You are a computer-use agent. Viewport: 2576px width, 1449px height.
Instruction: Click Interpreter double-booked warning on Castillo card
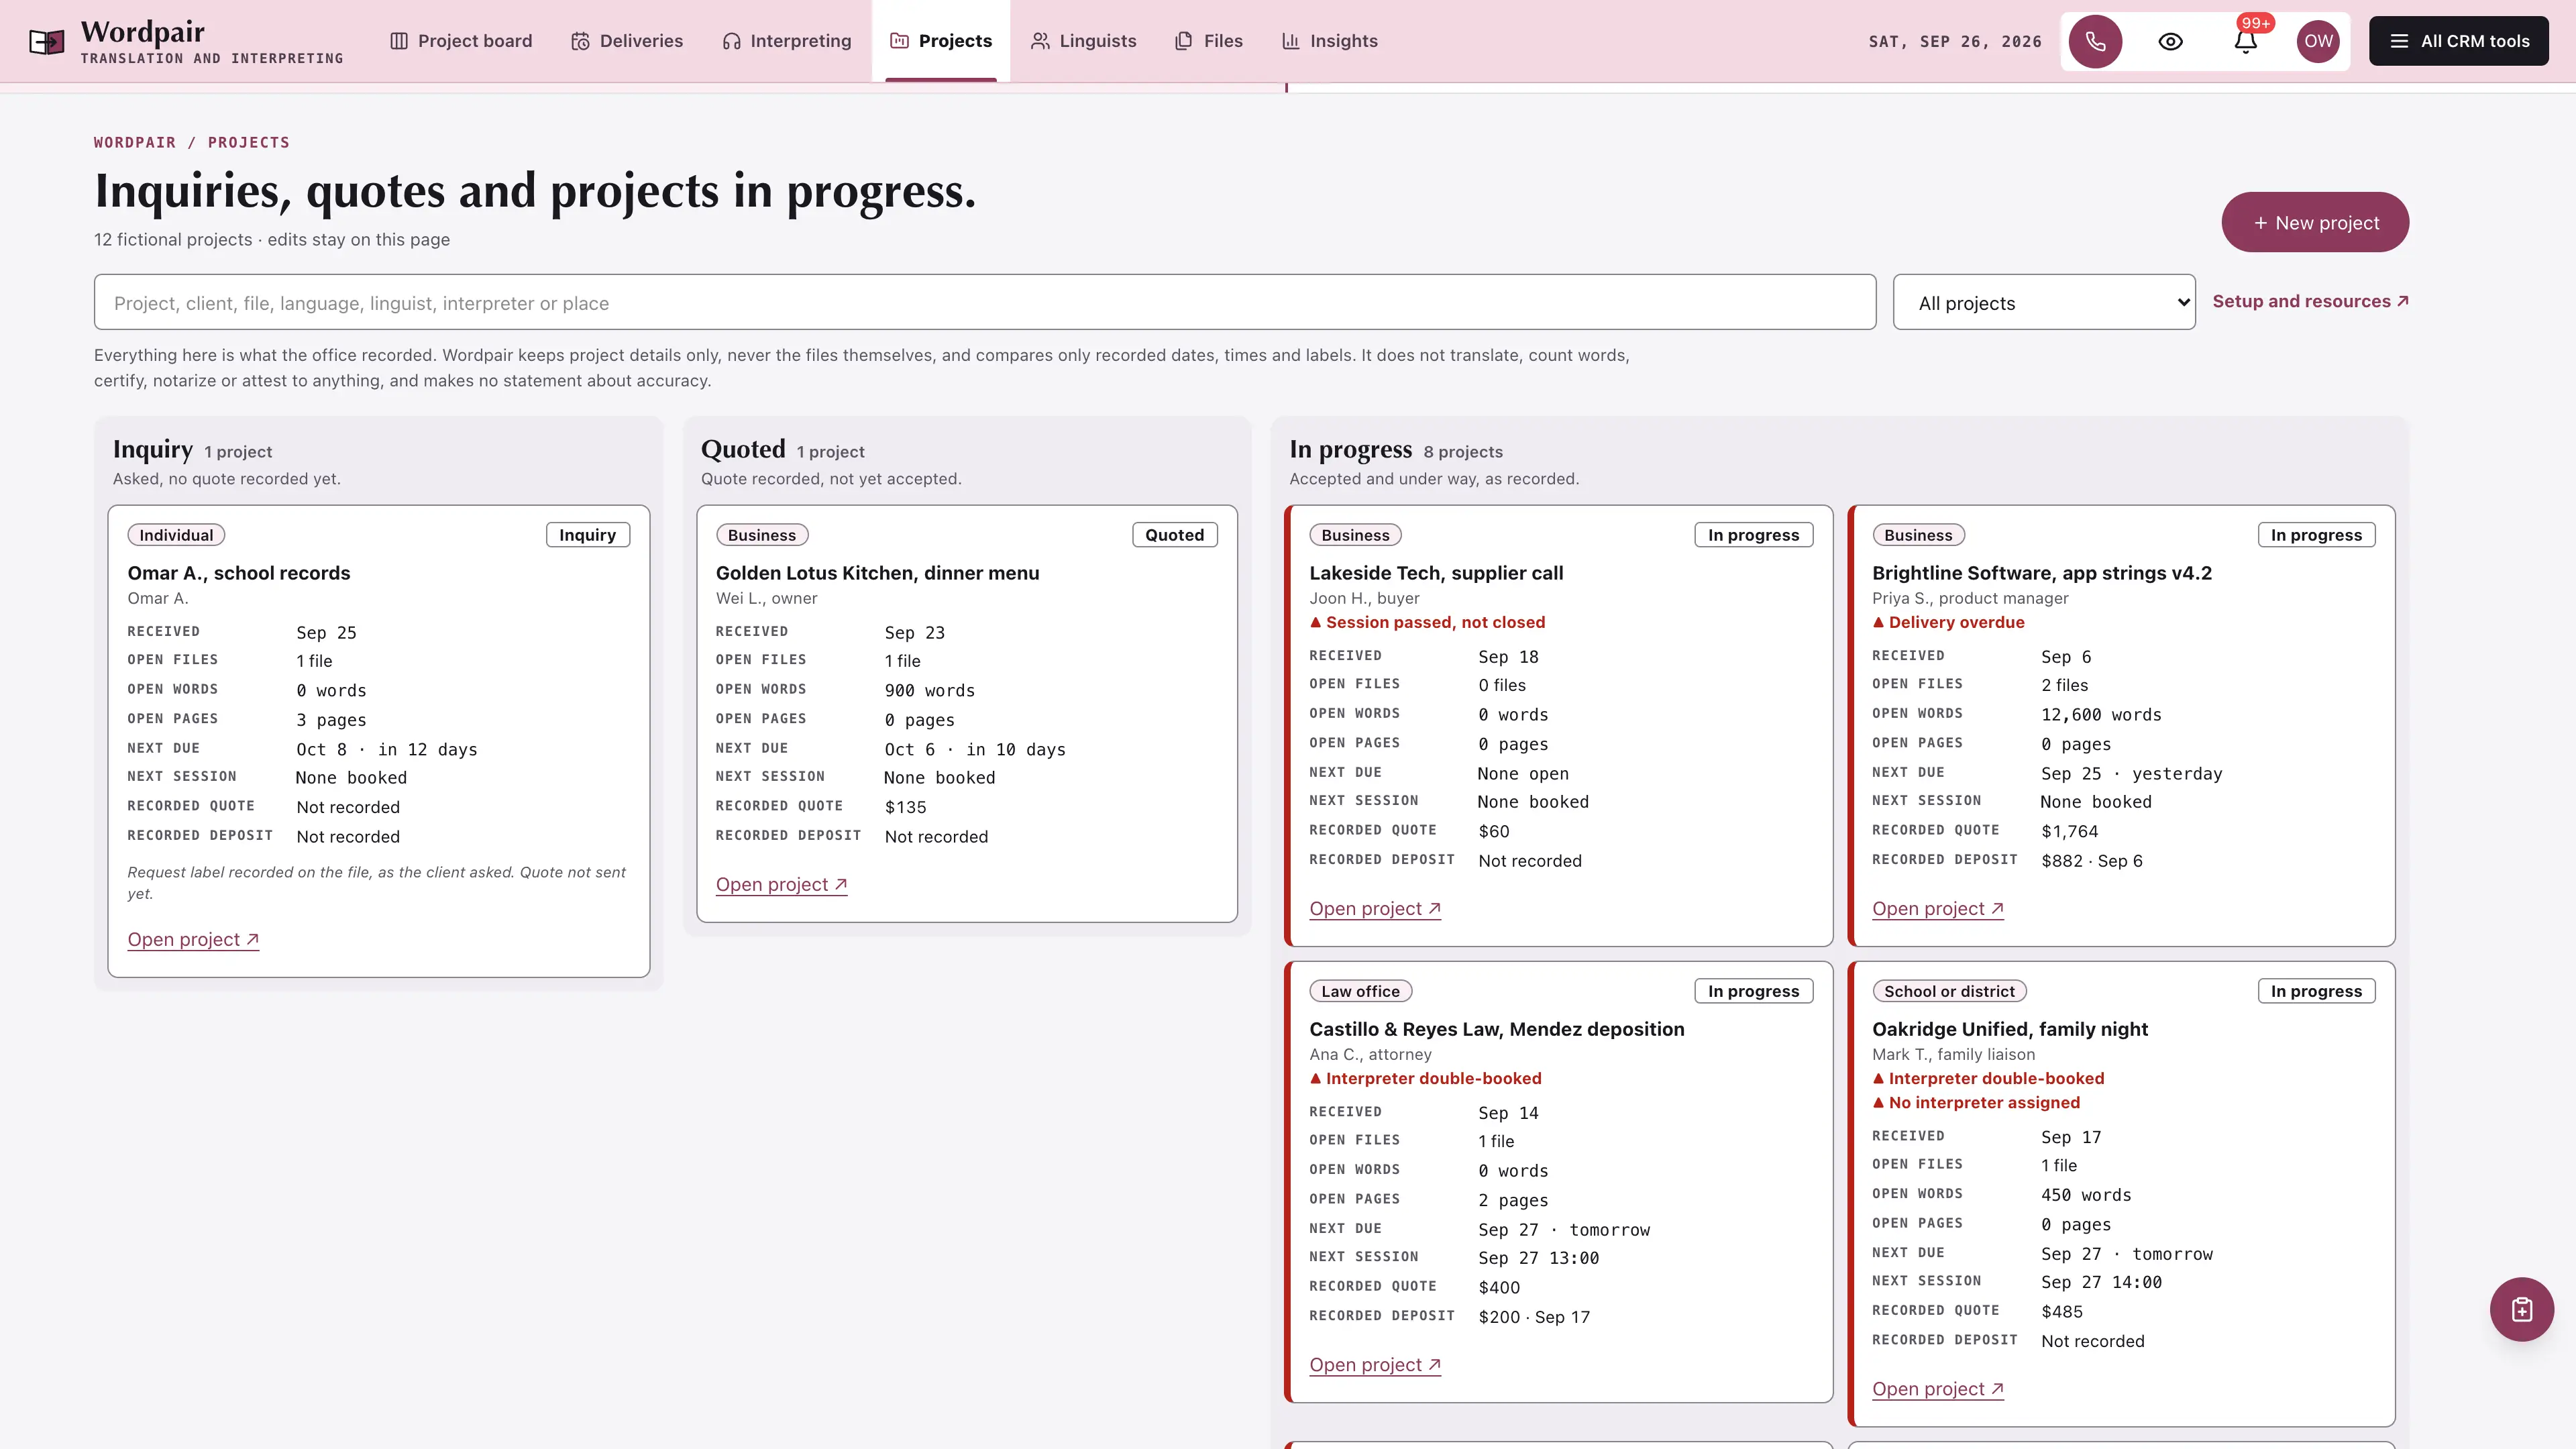click(1425, 1078)
